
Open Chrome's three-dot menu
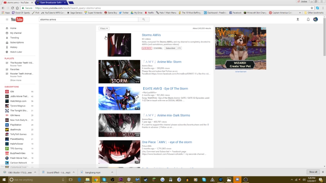(323, 8)
